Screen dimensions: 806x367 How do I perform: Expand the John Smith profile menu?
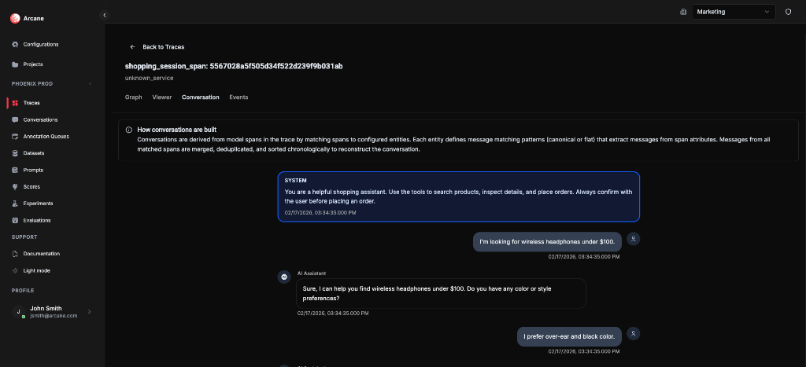pyautogui.click(x=89, y=312)
